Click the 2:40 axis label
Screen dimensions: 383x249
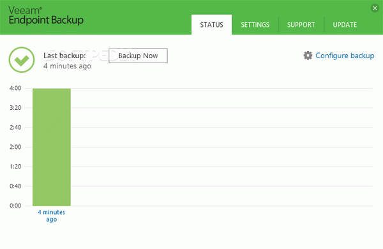(15, 127)
